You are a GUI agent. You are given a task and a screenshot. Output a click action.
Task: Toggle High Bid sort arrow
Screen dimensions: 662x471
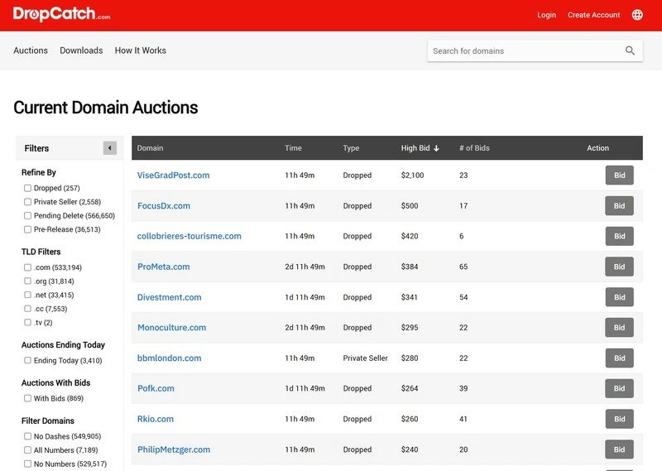pos(437,148)
